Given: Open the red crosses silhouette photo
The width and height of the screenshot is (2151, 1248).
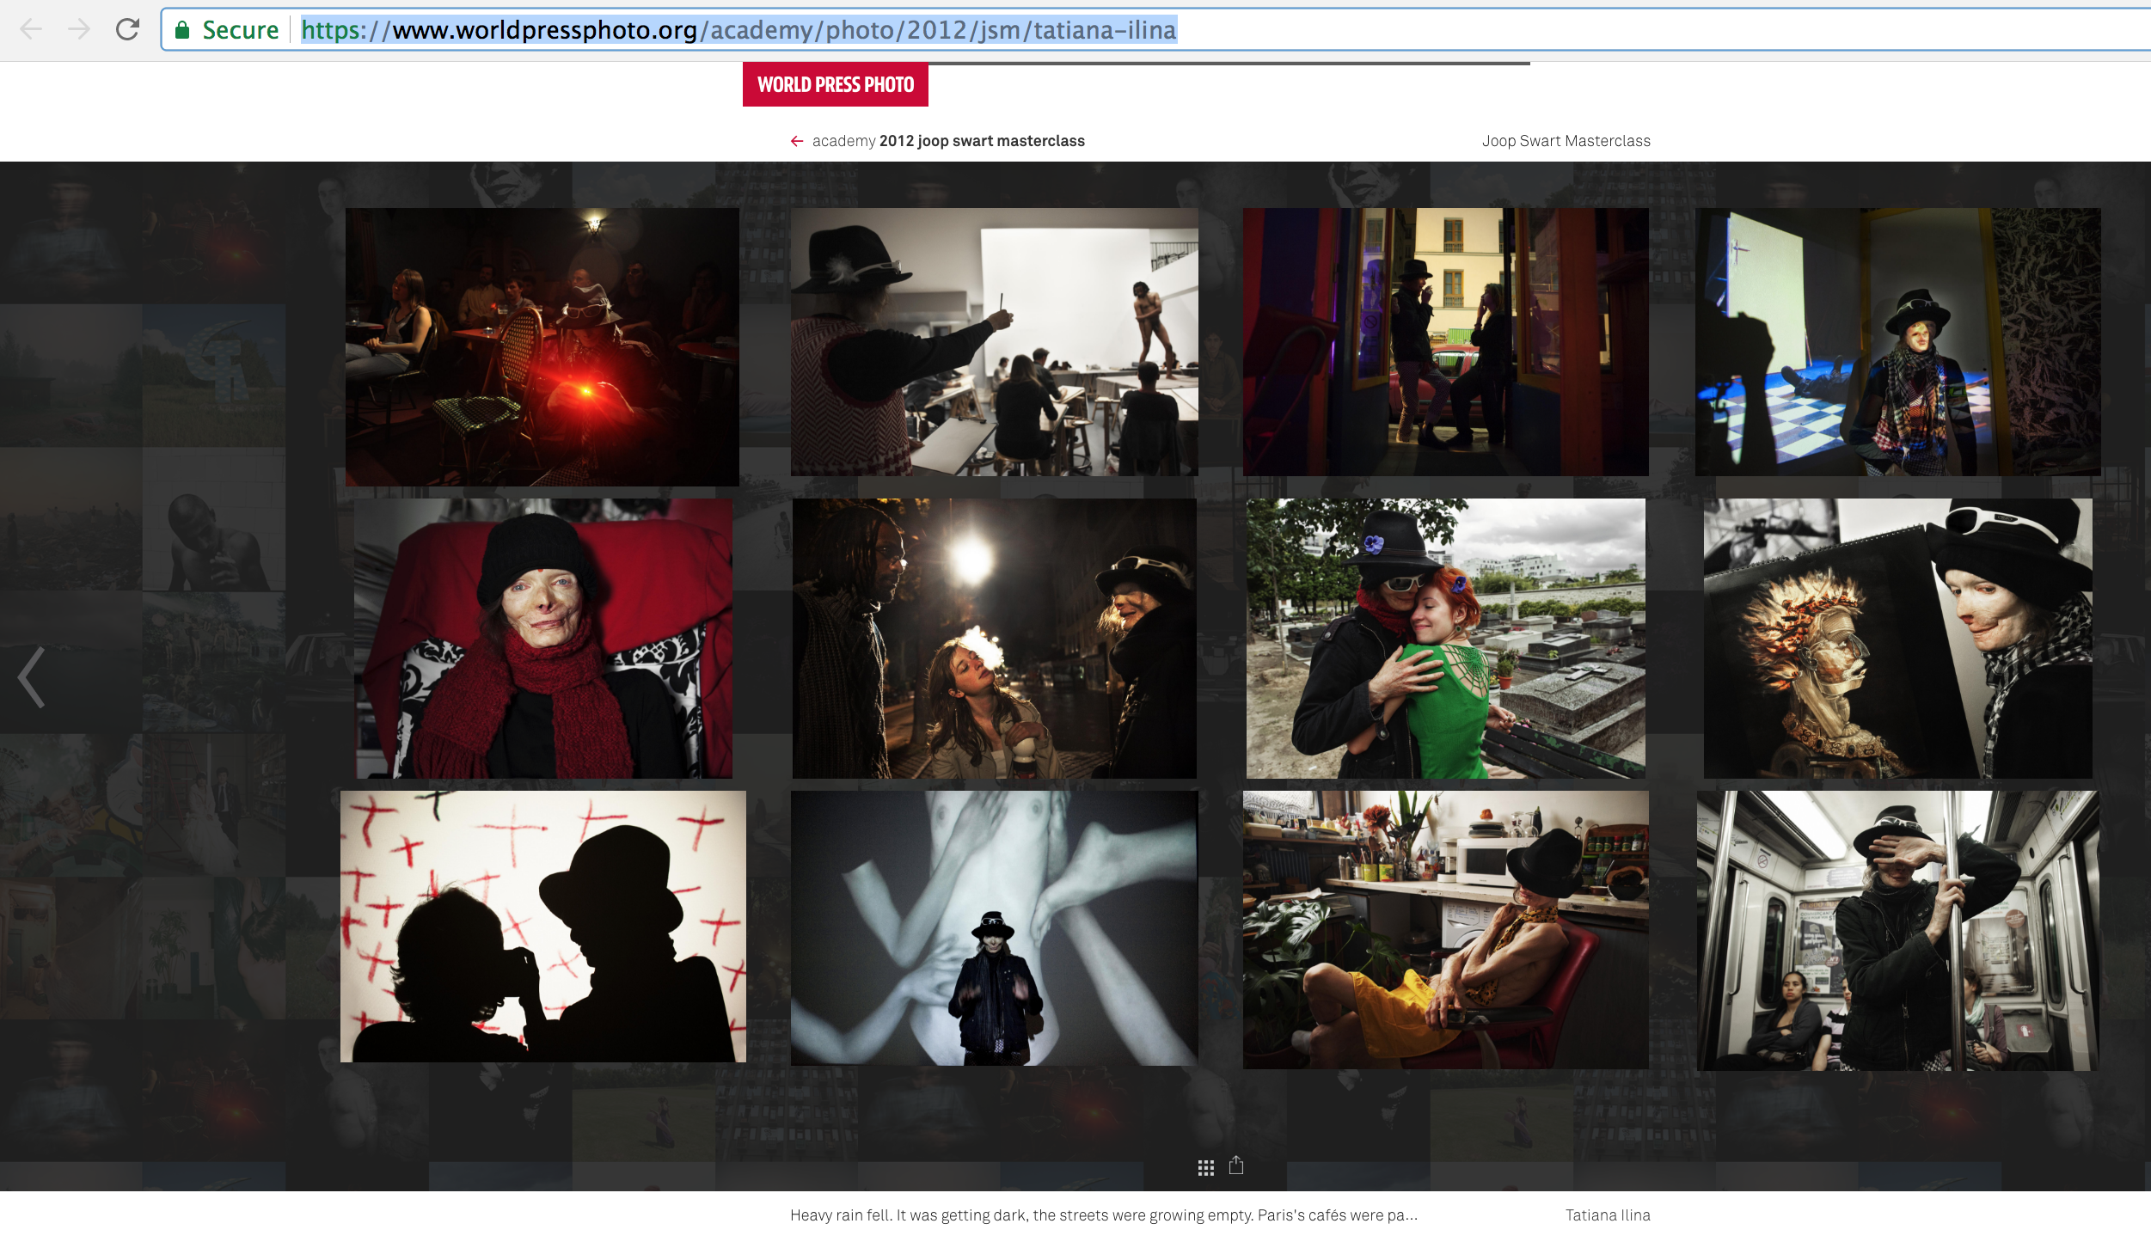Looking at the screenshot, I should 543,927.
